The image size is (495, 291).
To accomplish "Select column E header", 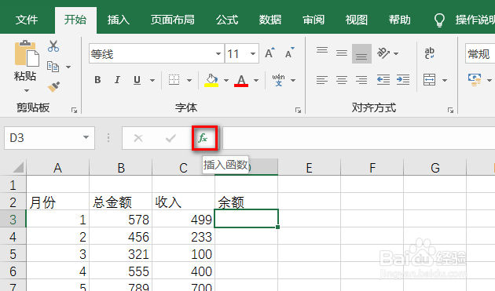I will coord(309,167).
